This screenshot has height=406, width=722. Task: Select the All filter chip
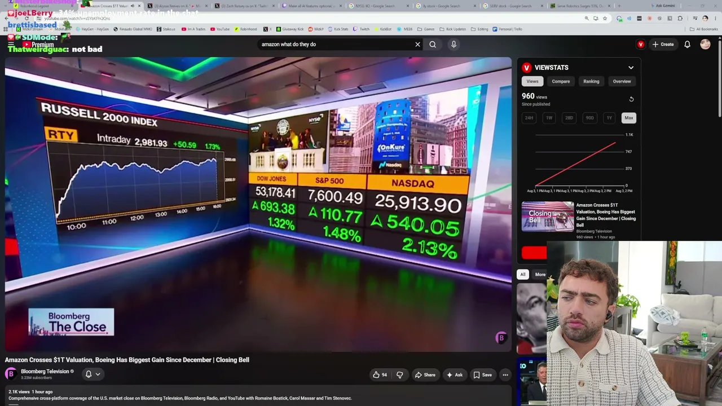(x=523, y=275)
